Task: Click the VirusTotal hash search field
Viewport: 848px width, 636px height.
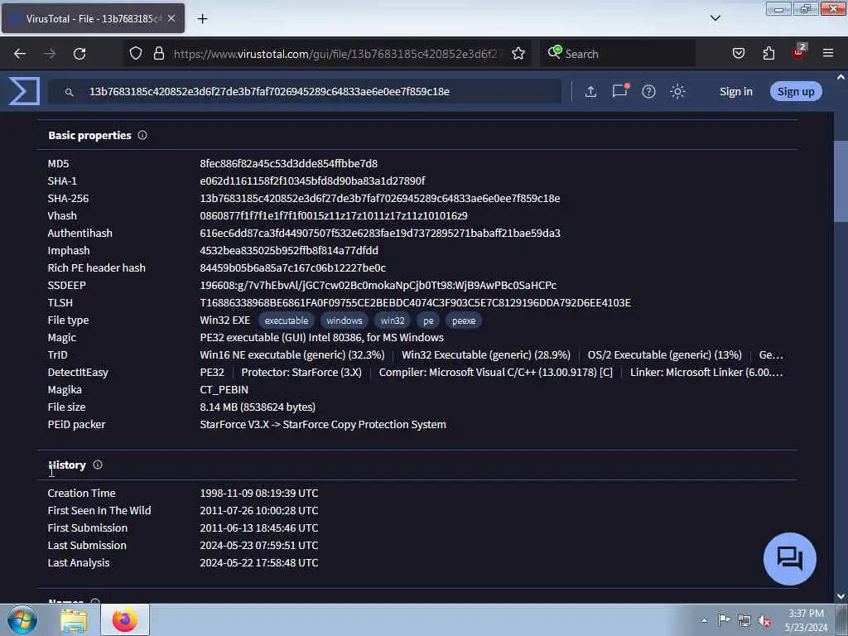Action: 305,91
